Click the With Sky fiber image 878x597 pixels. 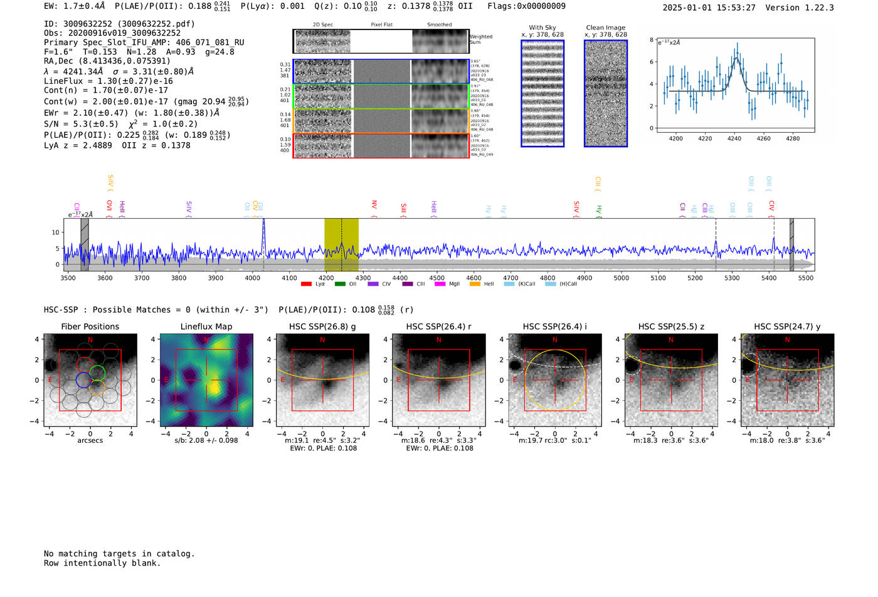(542, 93)
